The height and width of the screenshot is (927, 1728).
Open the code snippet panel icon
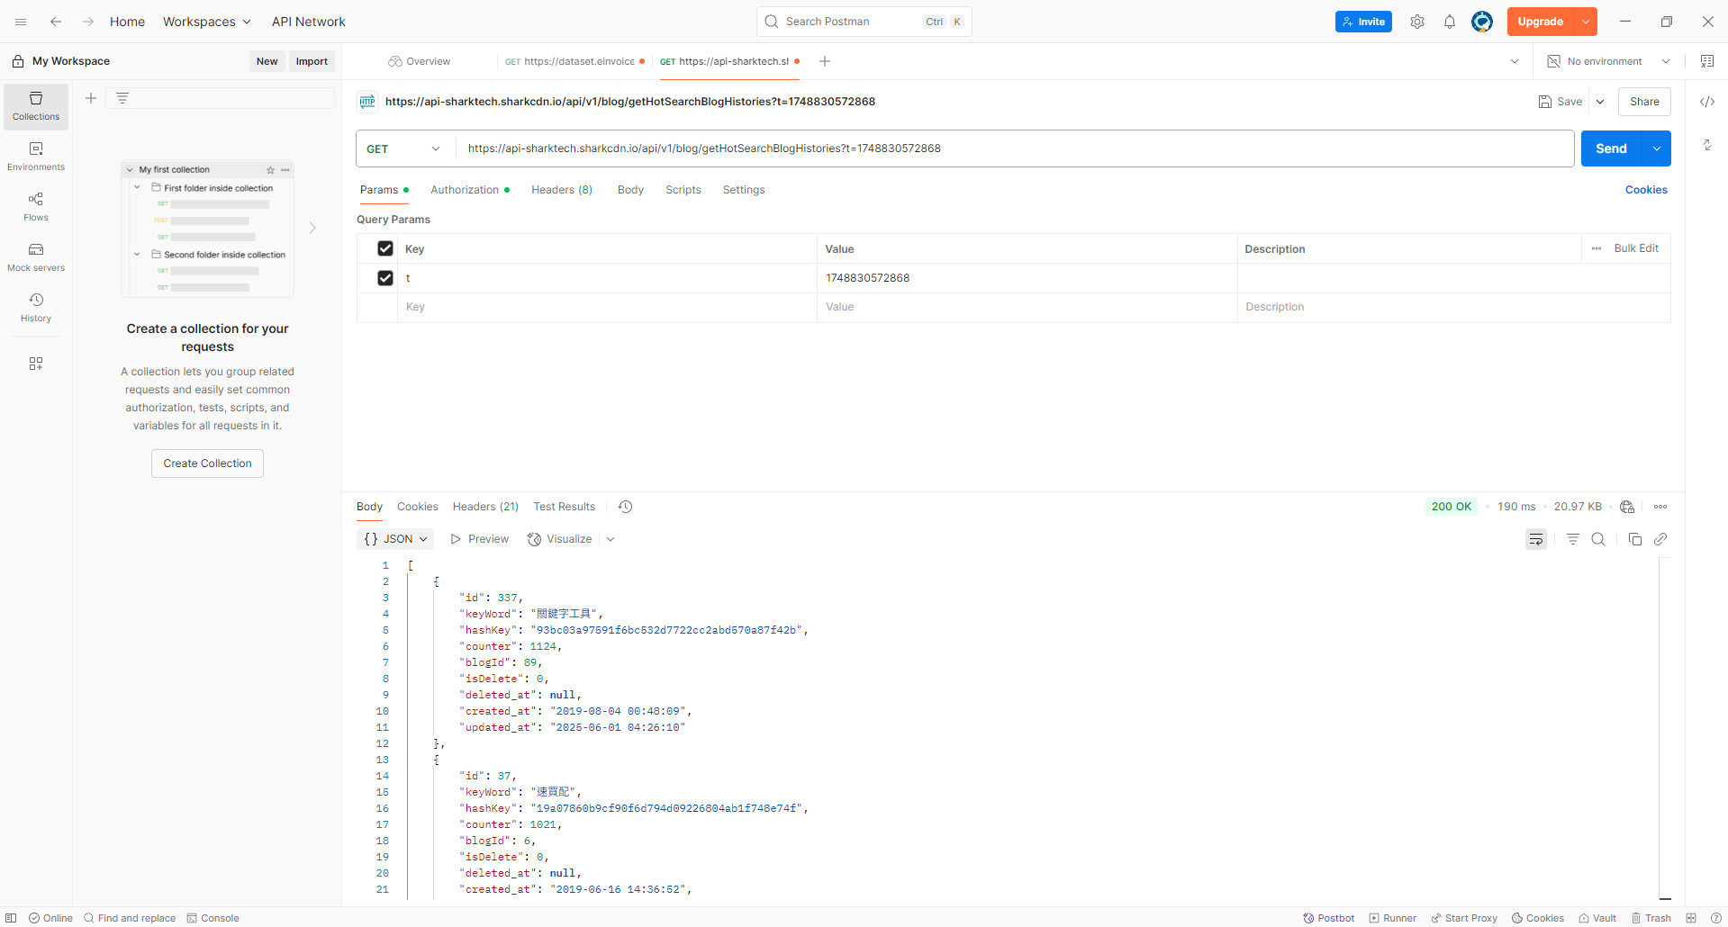1707,102
